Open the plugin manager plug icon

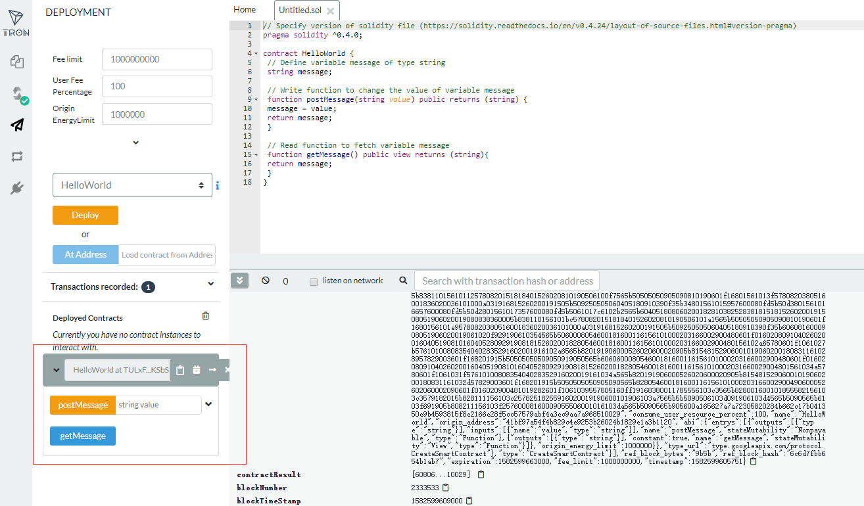tap(17, 188)
